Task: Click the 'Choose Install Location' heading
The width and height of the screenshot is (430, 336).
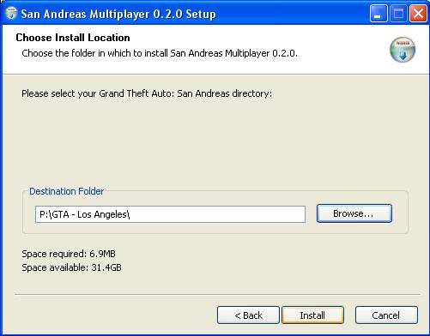Action: pos(73,38)
